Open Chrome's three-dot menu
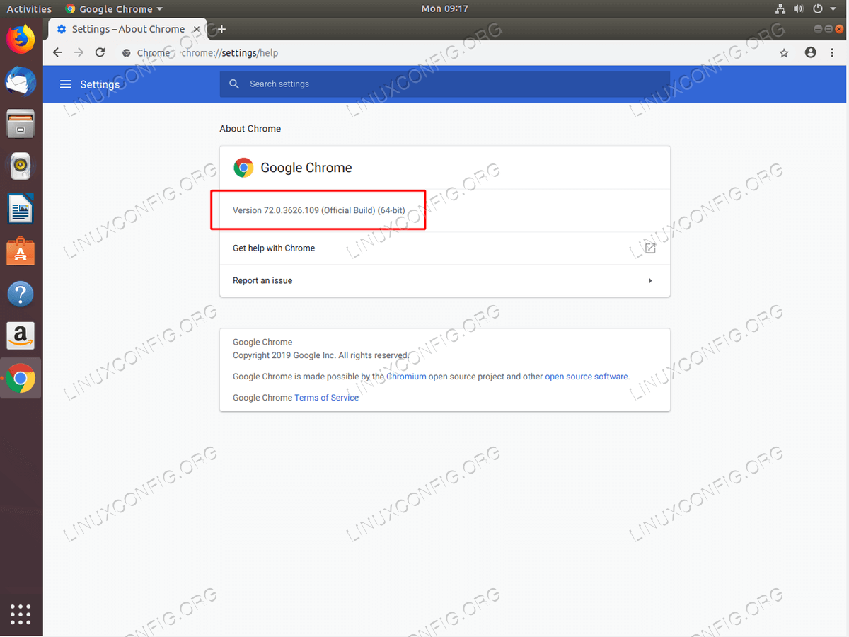849x637 pixels. tap(833, 52)
